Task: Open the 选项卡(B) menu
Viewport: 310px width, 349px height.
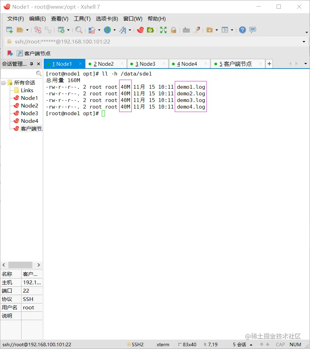Action: tap(107, 19)
